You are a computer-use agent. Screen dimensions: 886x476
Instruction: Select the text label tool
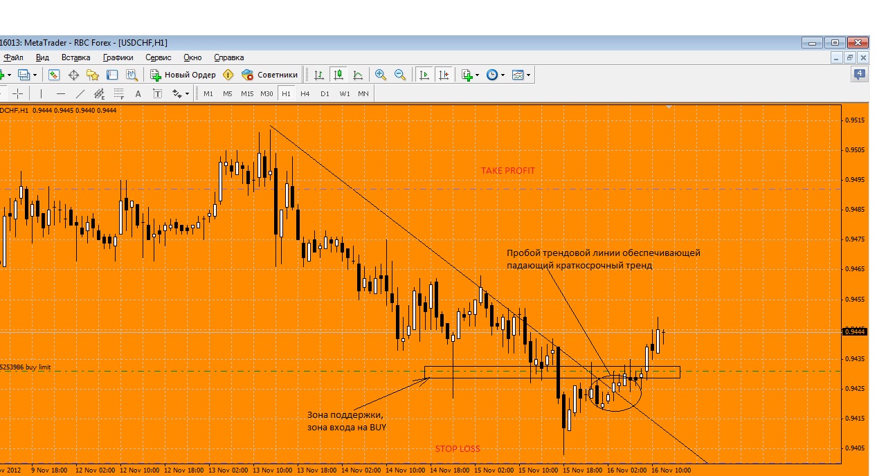157,93
